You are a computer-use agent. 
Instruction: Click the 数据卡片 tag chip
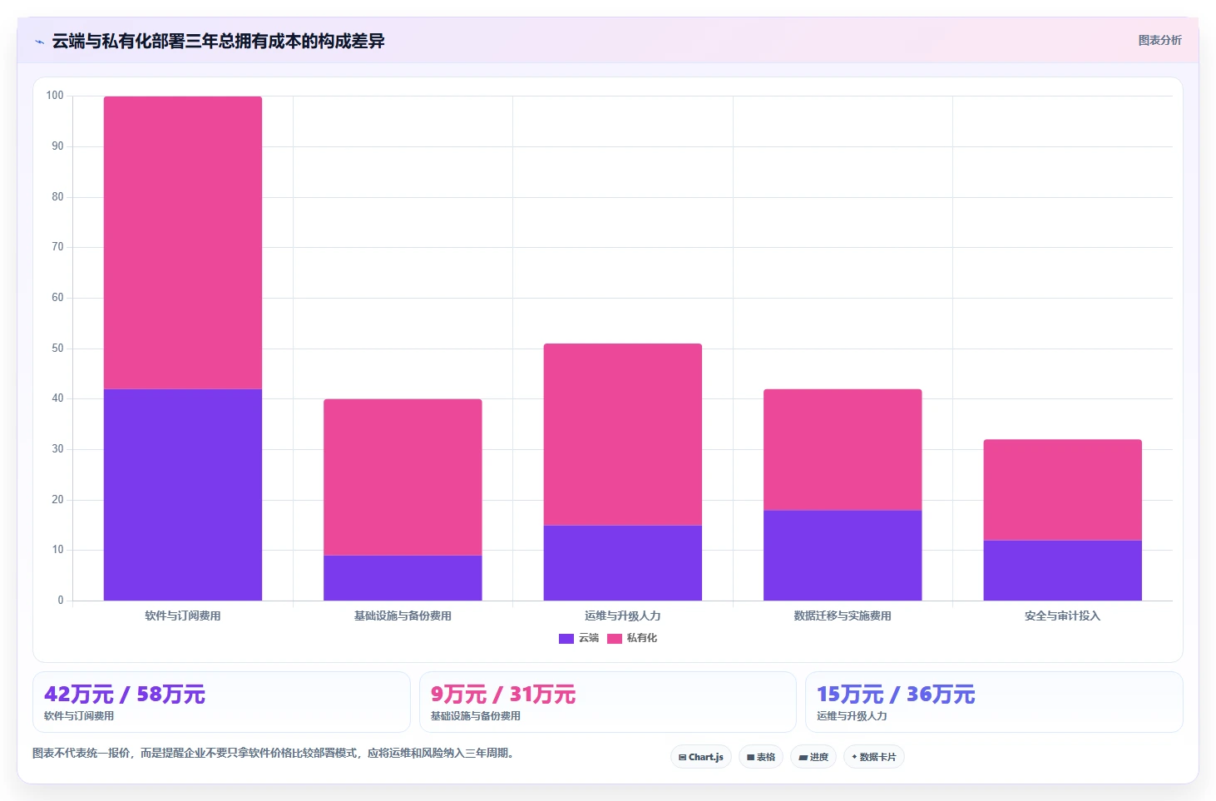point(874,757)
